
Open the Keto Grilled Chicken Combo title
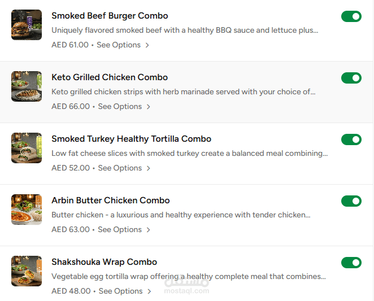coord(110,77)
